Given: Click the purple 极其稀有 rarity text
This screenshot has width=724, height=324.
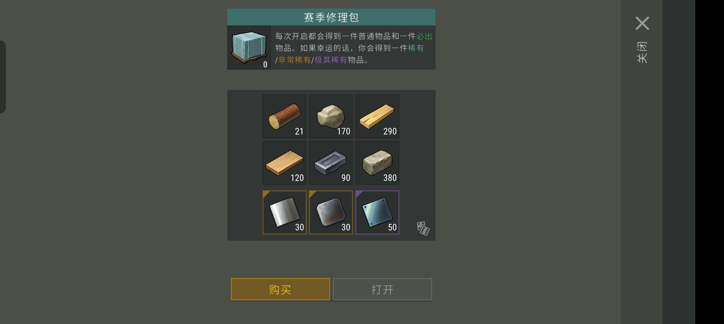Looking at the screenshot, I should tap(330, 60).
